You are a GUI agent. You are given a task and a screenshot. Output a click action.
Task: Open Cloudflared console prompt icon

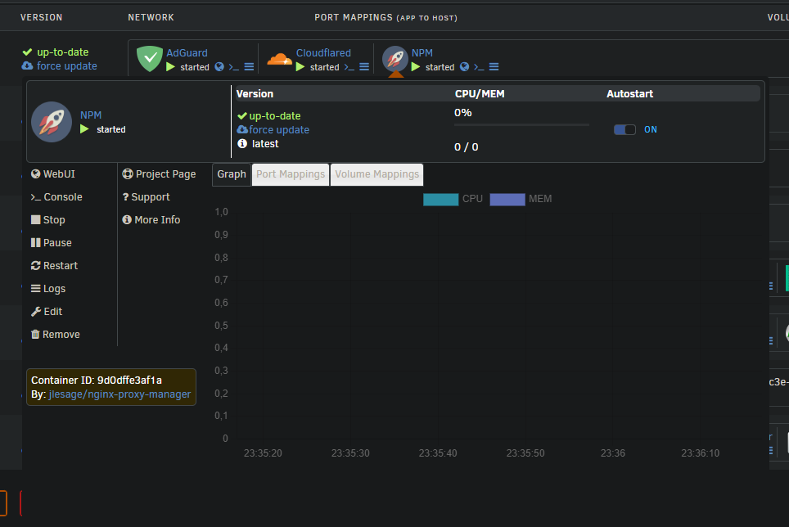349,67
